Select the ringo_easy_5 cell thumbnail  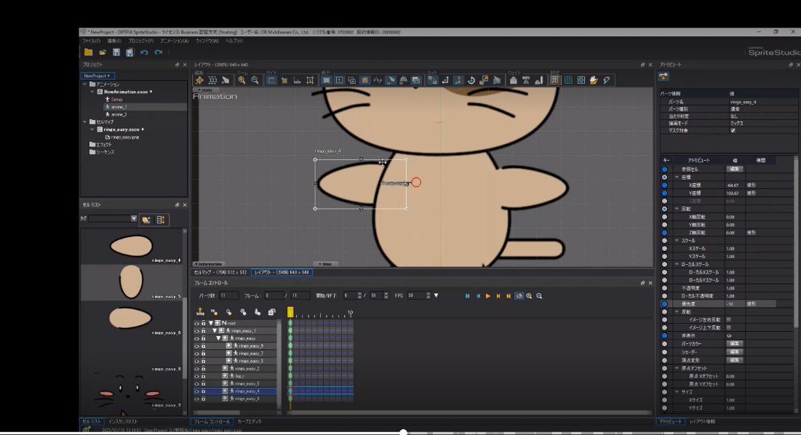(131, 282)
